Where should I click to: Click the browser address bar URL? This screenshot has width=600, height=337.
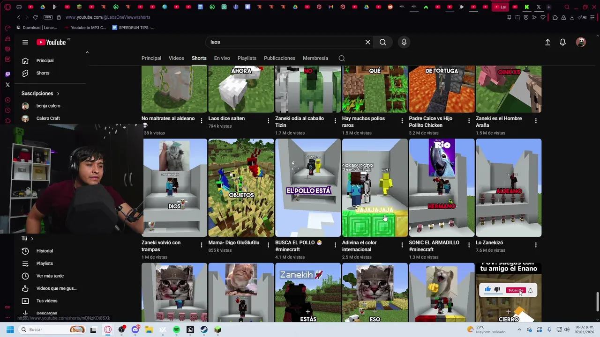pos(108,17)
